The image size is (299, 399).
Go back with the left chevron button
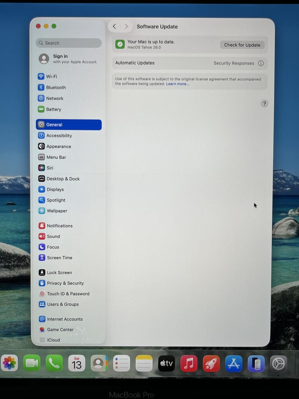click(114, 27)
